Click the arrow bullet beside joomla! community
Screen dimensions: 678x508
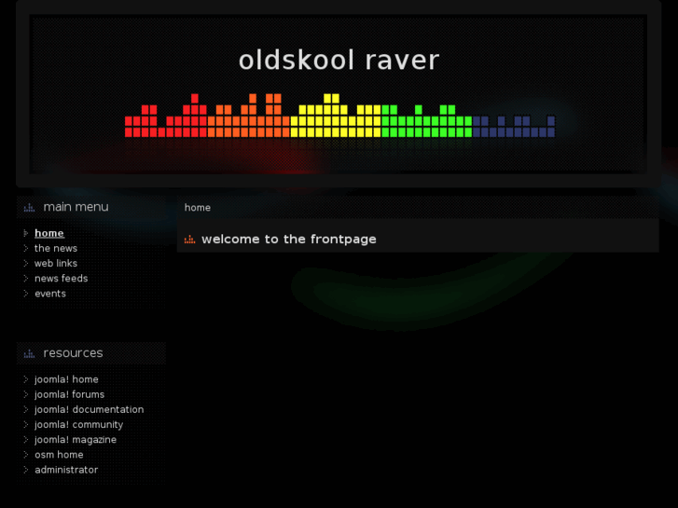(x=25, y=425)
